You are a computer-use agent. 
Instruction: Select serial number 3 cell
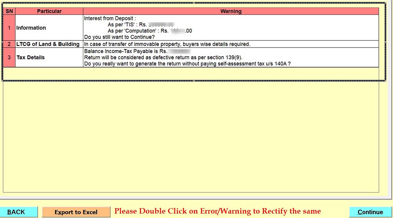(9, 57)
